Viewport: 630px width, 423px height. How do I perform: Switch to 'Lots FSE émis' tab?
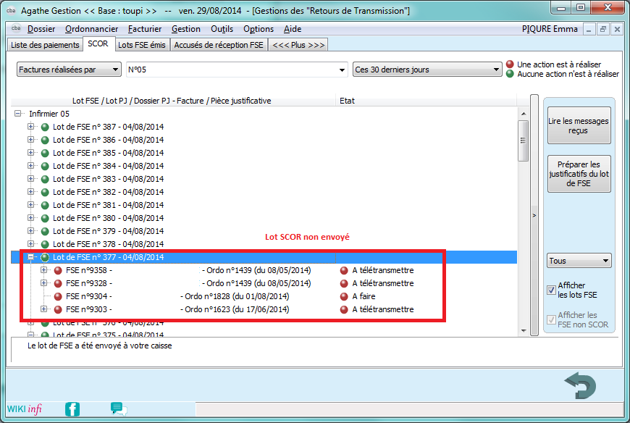pos(142,45)
